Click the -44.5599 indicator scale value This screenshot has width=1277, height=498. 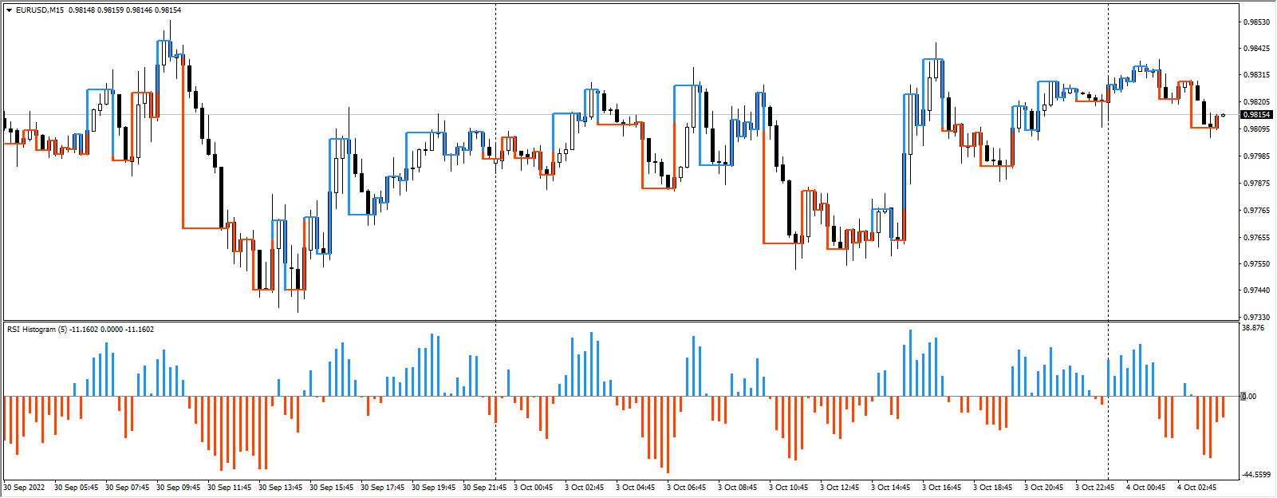(1257, 474)
